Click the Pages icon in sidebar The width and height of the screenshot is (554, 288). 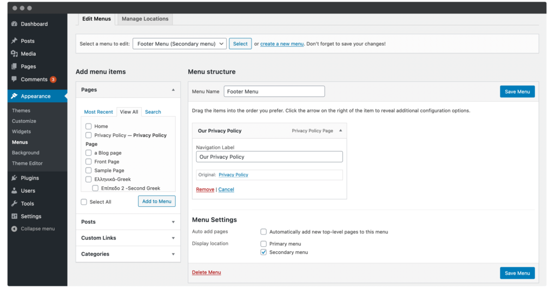click(14, 67)
